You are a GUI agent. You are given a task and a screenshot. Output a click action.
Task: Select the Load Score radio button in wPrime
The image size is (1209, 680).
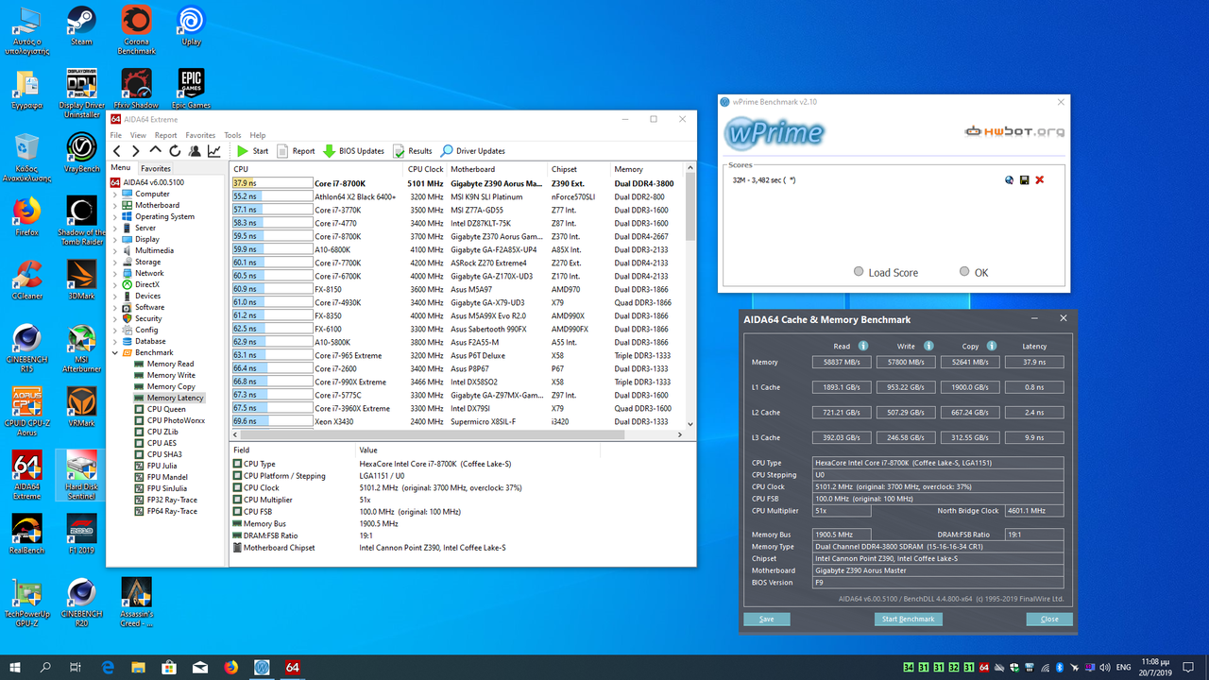[859, 272]
